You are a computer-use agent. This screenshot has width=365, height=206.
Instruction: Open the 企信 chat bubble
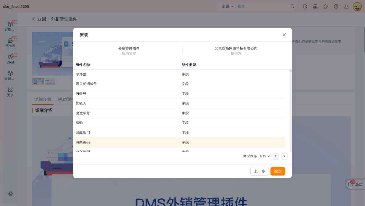pyautogui.click(x=355, y=184)
